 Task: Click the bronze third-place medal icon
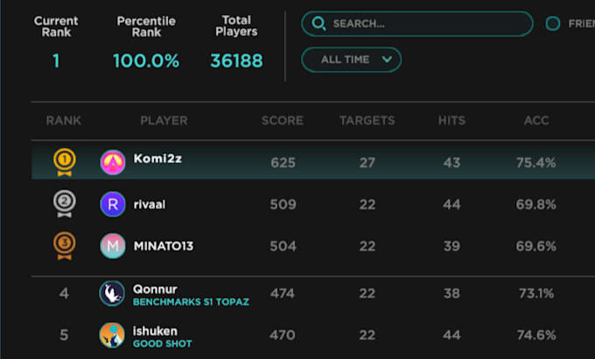pos(65,245)
